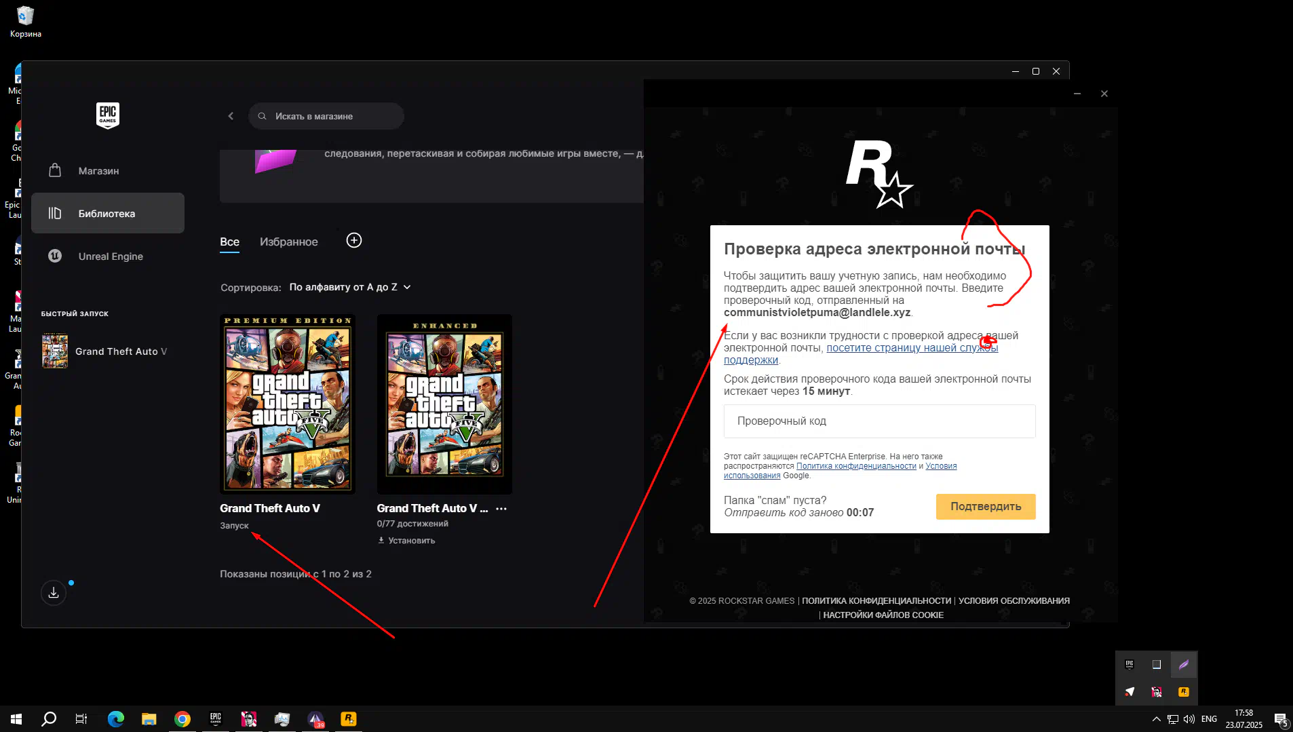
Task: Click the Epic Games logo in sidebar
Action: pos(108,115)
